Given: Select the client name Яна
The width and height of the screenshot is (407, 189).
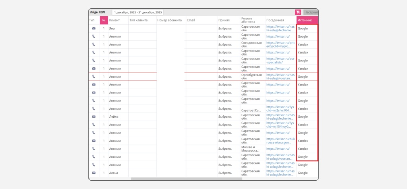Looking at the screenshot, I should click(112, 29).
